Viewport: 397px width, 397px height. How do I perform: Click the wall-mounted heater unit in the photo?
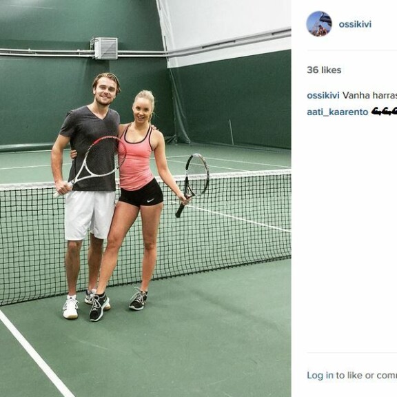tap(105, 48)
